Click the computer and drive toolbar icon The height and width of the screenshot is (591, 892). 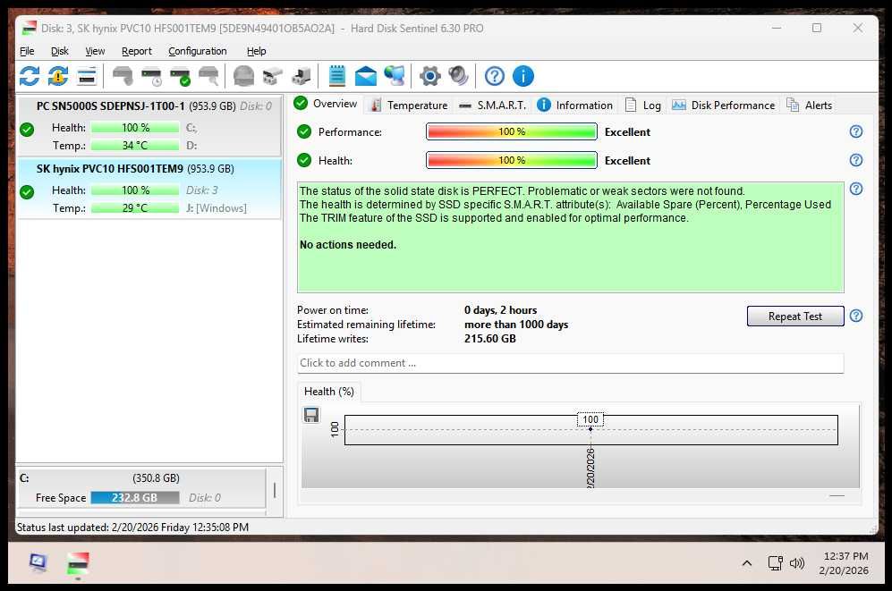click(301, 76)
